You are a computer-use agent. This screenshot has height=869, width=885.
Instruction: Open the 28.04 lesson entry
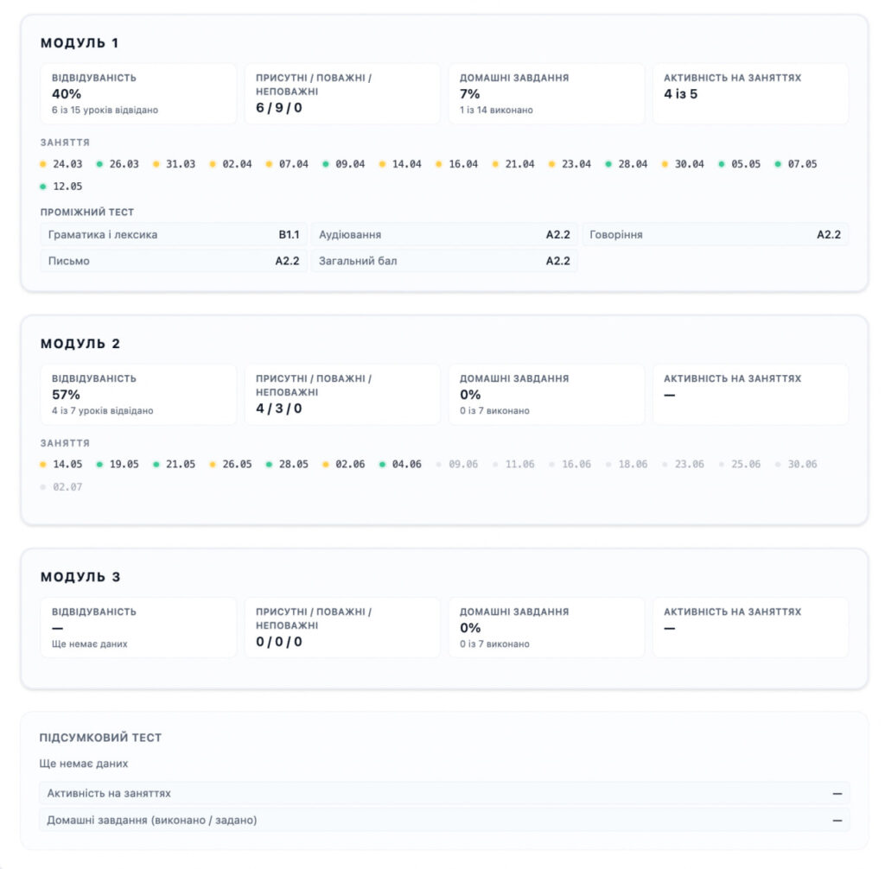(626, 164)
